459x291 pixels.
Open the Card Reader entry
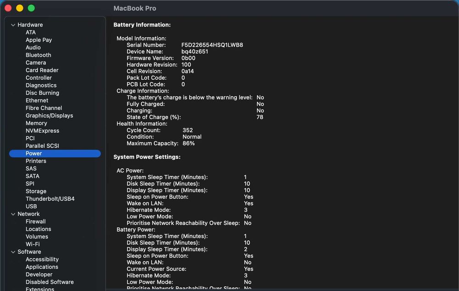click(42, 70)
